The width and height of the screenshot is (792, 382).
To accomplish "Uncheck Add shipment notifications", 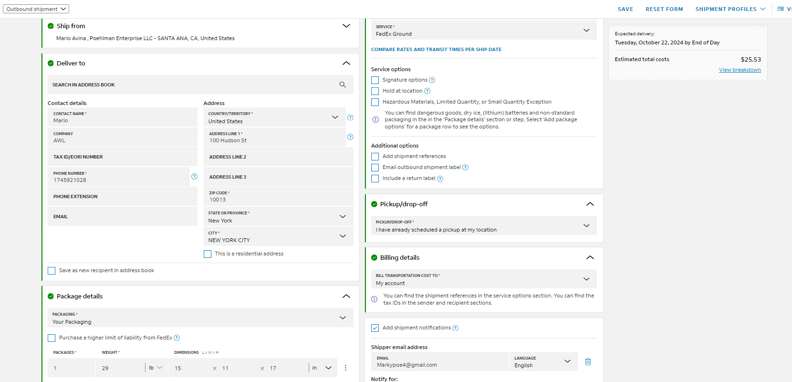I will click(x=375, y=328).
